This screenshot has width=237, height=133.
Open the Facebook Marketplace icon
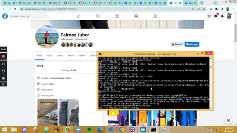[117, 16]
